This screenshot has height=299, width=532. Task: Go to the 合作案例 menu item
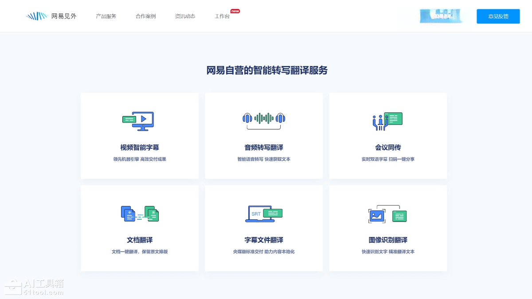(x=145, y=16)
